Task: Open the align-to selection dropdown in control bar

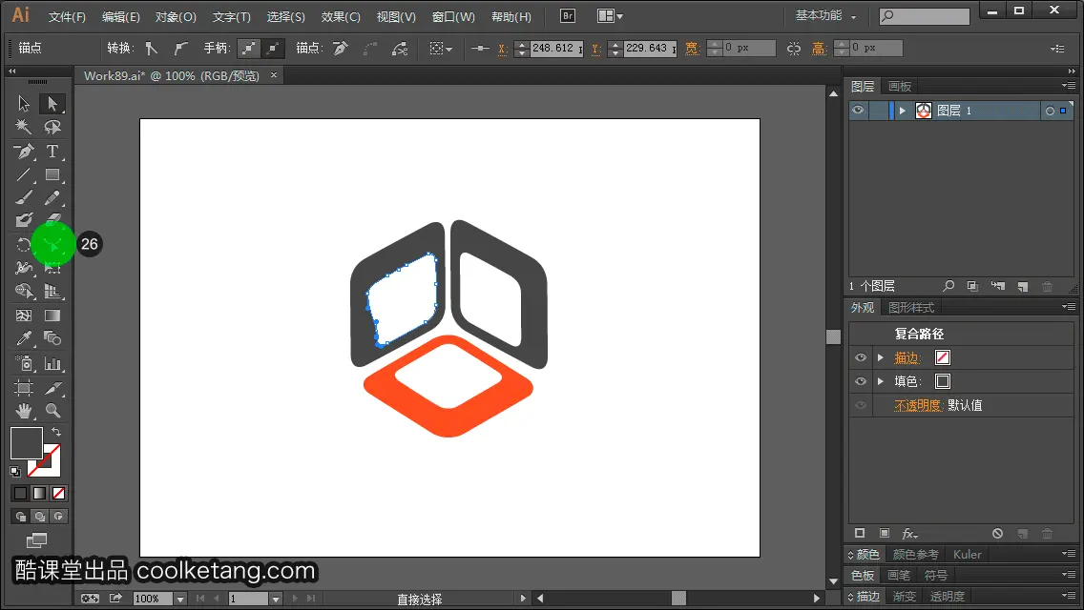Action: tap(441, 49)
